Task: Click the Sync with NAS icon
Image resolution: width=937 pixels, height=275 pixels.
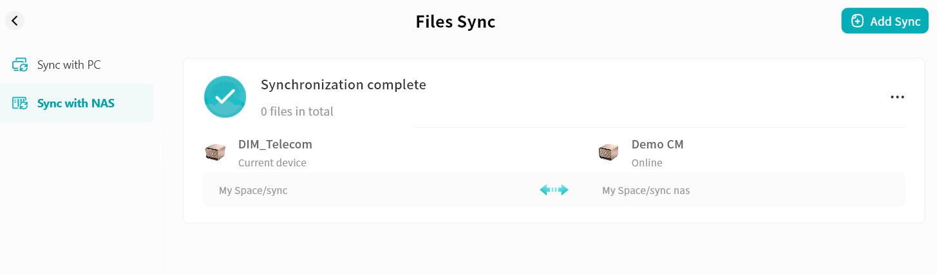Action: pos(20,103)
